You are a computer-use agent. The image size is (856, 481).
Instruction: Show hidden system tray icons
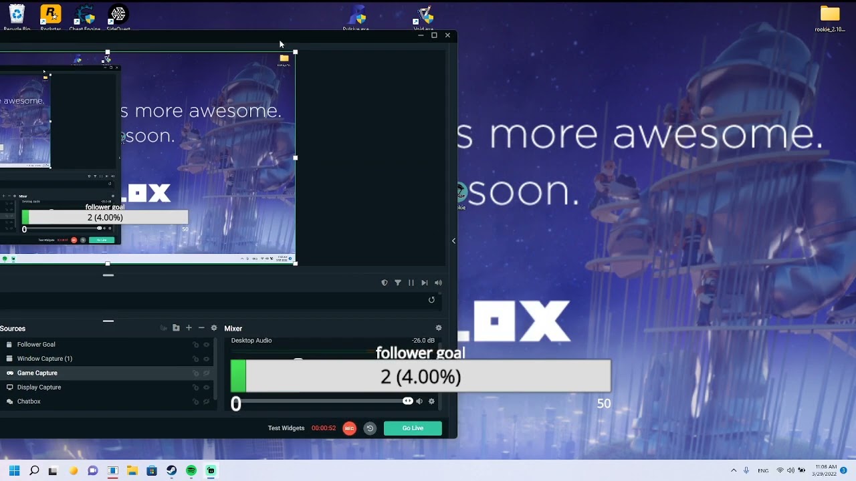734,470
